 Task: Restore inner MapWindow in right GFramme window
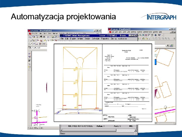tap(173, 32)
